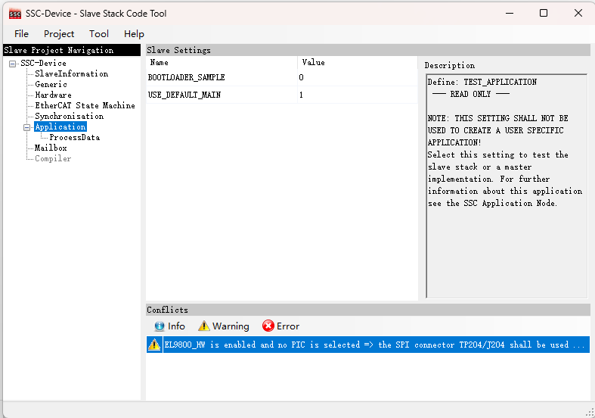Select Hardware in navigation tree

point(53,95)
